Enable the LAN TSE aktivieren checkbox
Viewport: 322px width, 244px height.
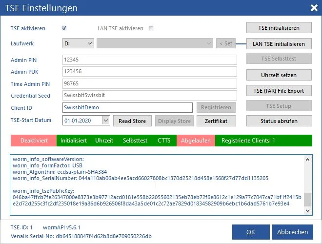click(x=151, y=28)
